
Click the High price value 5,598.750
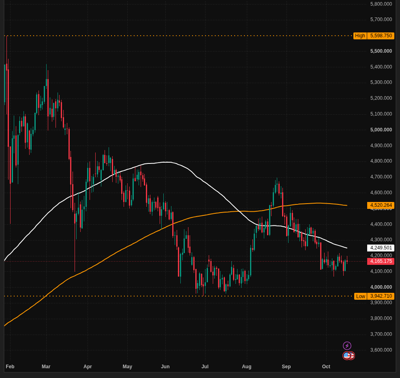click(x=381, y=36)
